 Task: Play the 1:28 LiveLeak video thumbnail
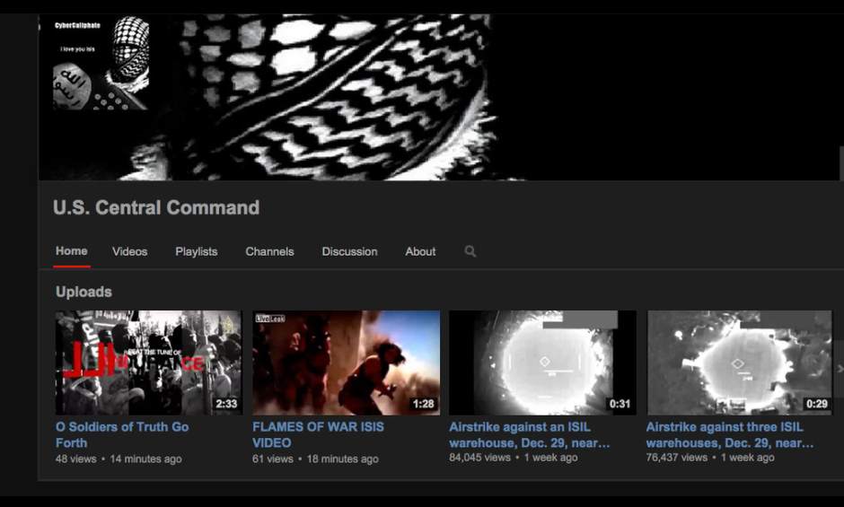(x=346, y=363)
